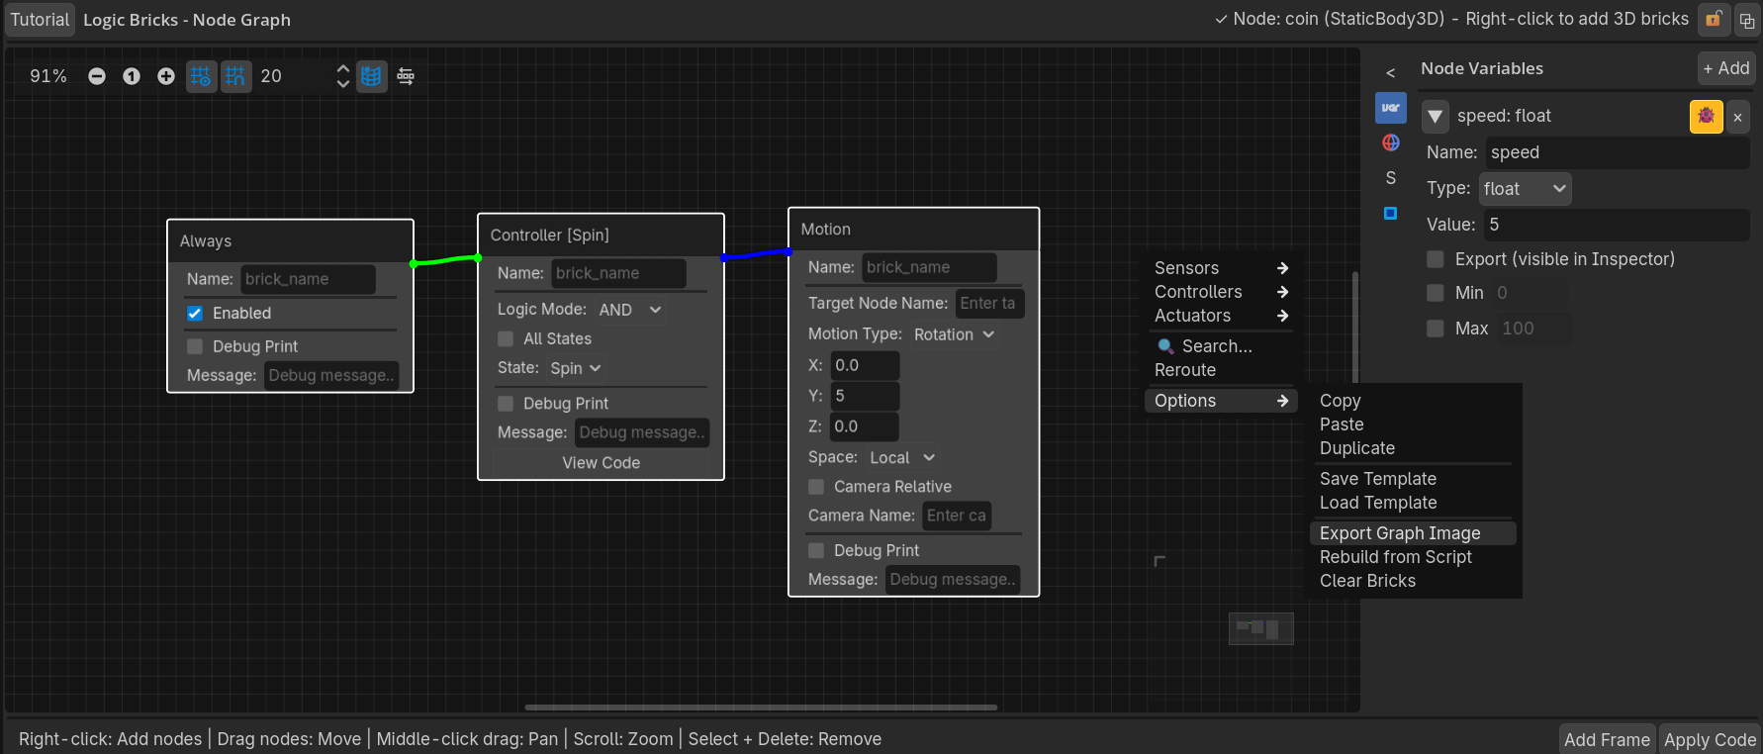Remove speed variable with the x button
The width and height of the screenshot is (1763, 754).
point(1737,117)
